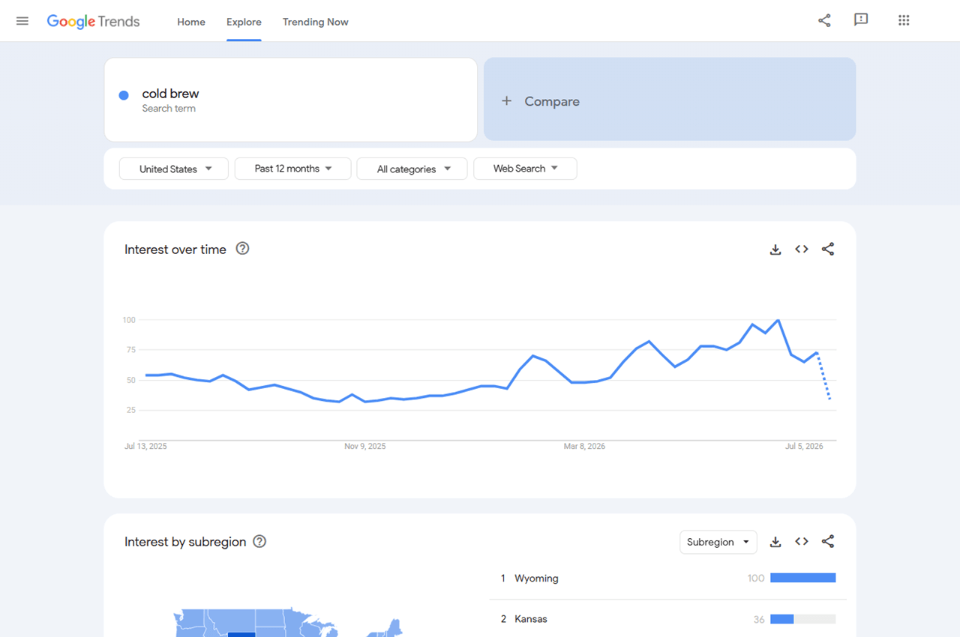Viewport: 960px width, 637px height.
Task: Open the Past 12 months dropdown
Action: [x=292, y=169]
